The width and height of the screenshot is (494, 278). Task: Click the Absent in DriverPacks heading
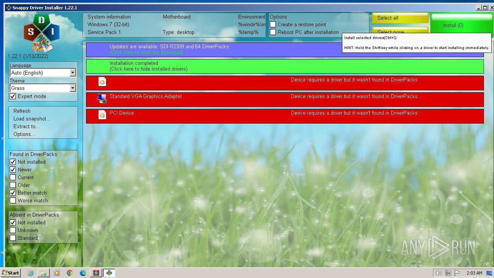point(34,215)
